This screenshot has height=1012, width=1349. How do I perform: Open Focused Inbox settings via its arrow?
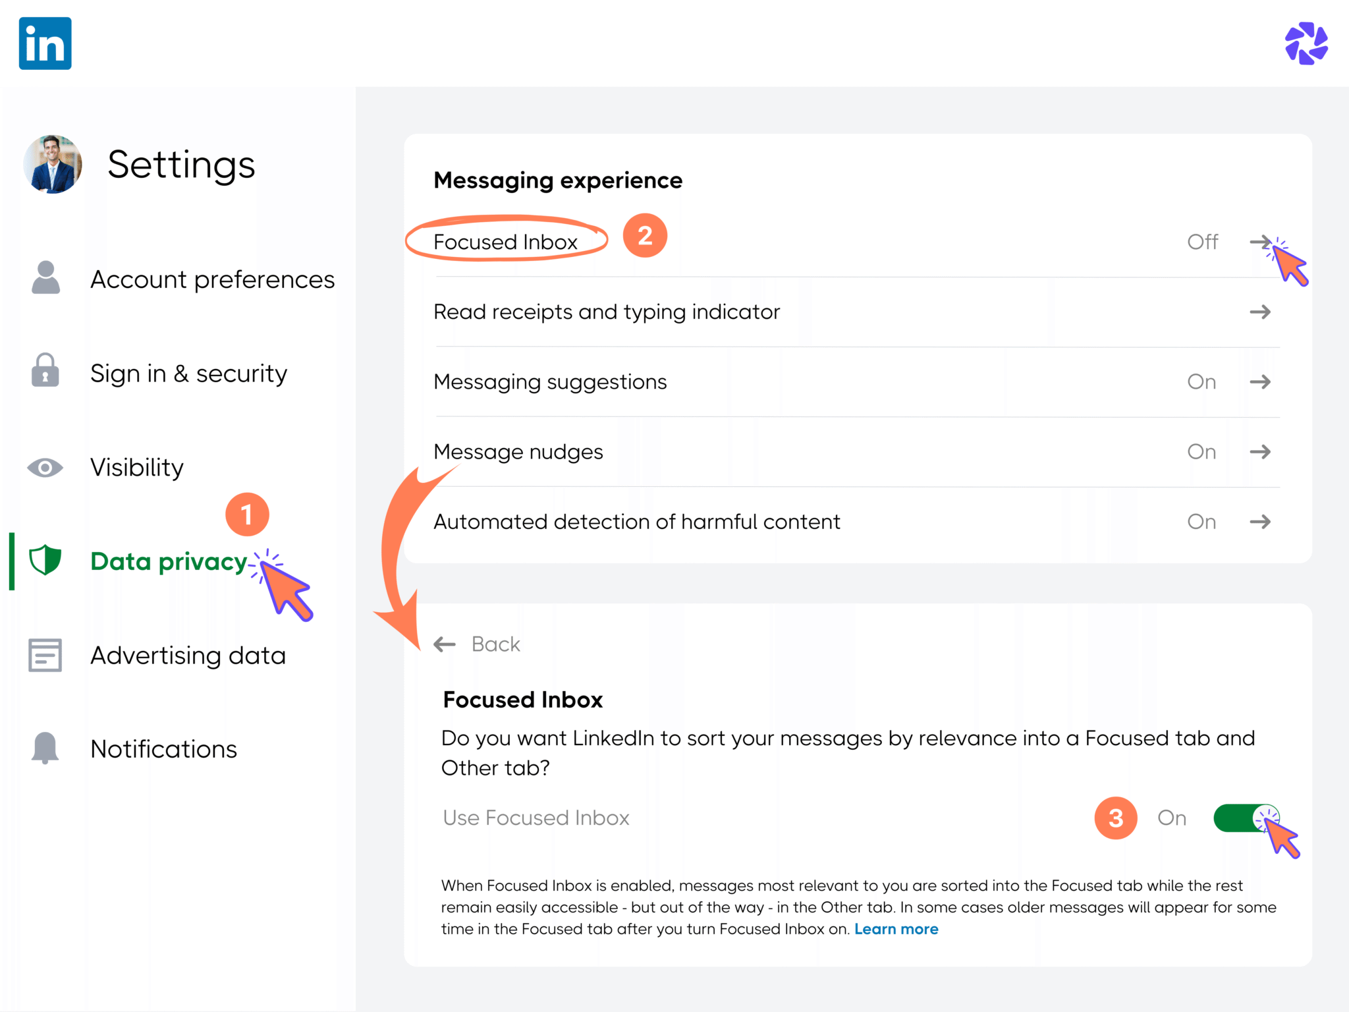click(x=1261, y=242)
